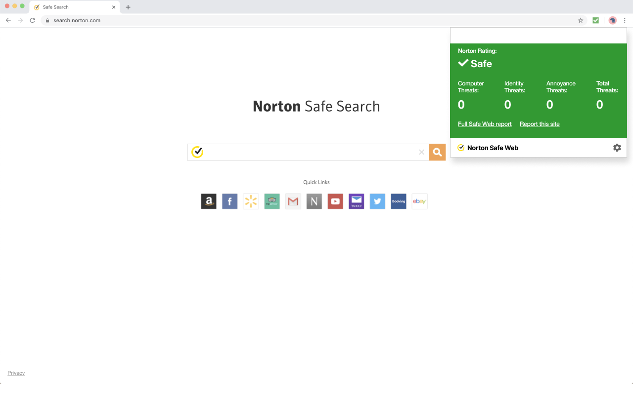Open the TripAdvisor quick link
633x395 pixels.
[x=272, y=201]
